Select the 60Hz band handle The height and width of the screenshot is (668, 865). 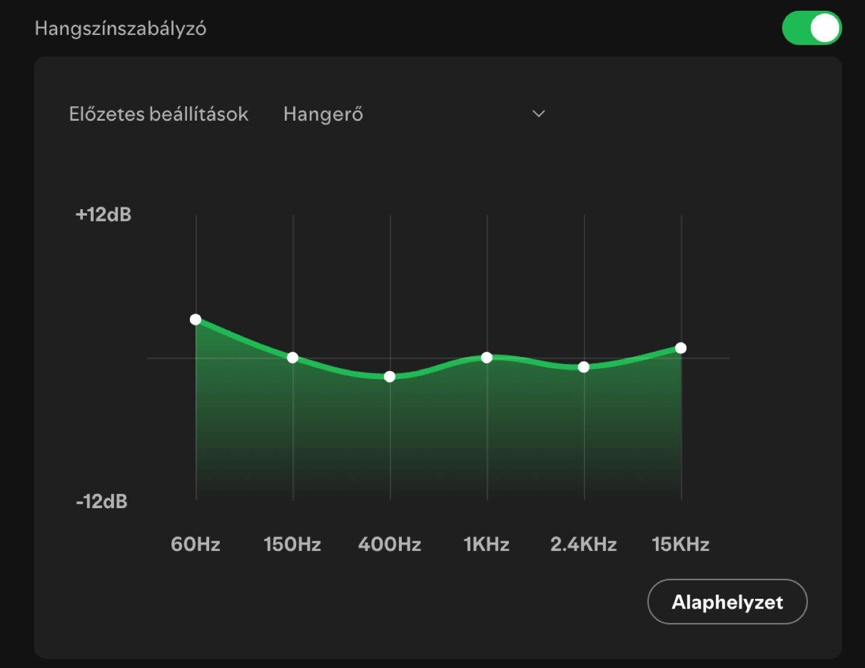[196, 320]
